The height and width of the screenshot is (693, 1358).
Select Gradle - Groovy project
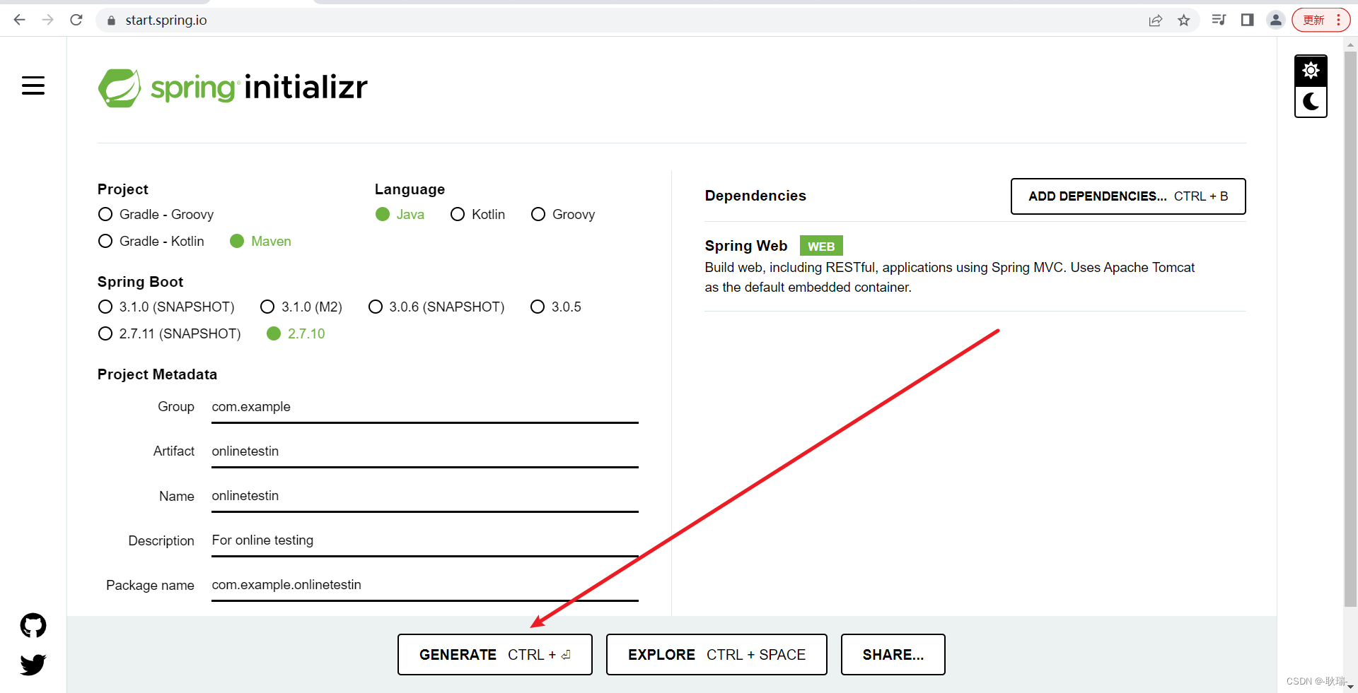(x=156, y=214)
